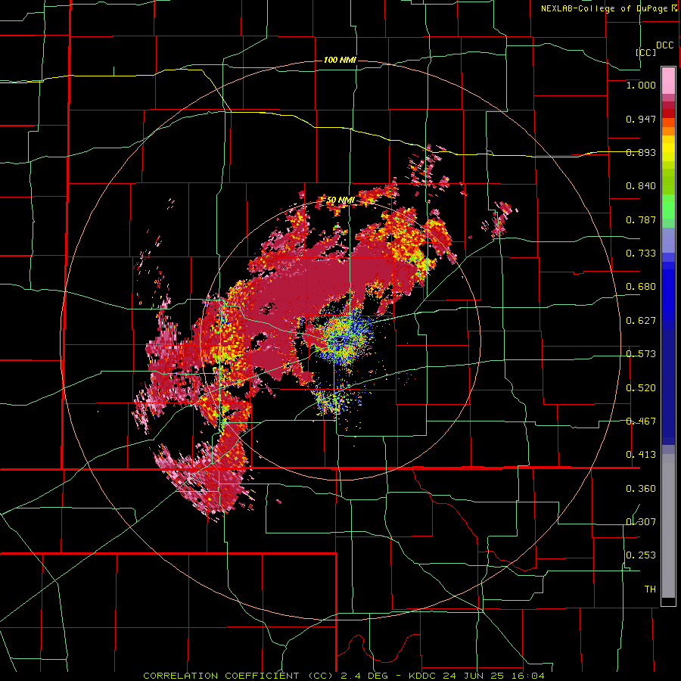The width and height of the screenshot is (681, 681).
Task: Select the 0.467 scale value
Action: (641, 421)
